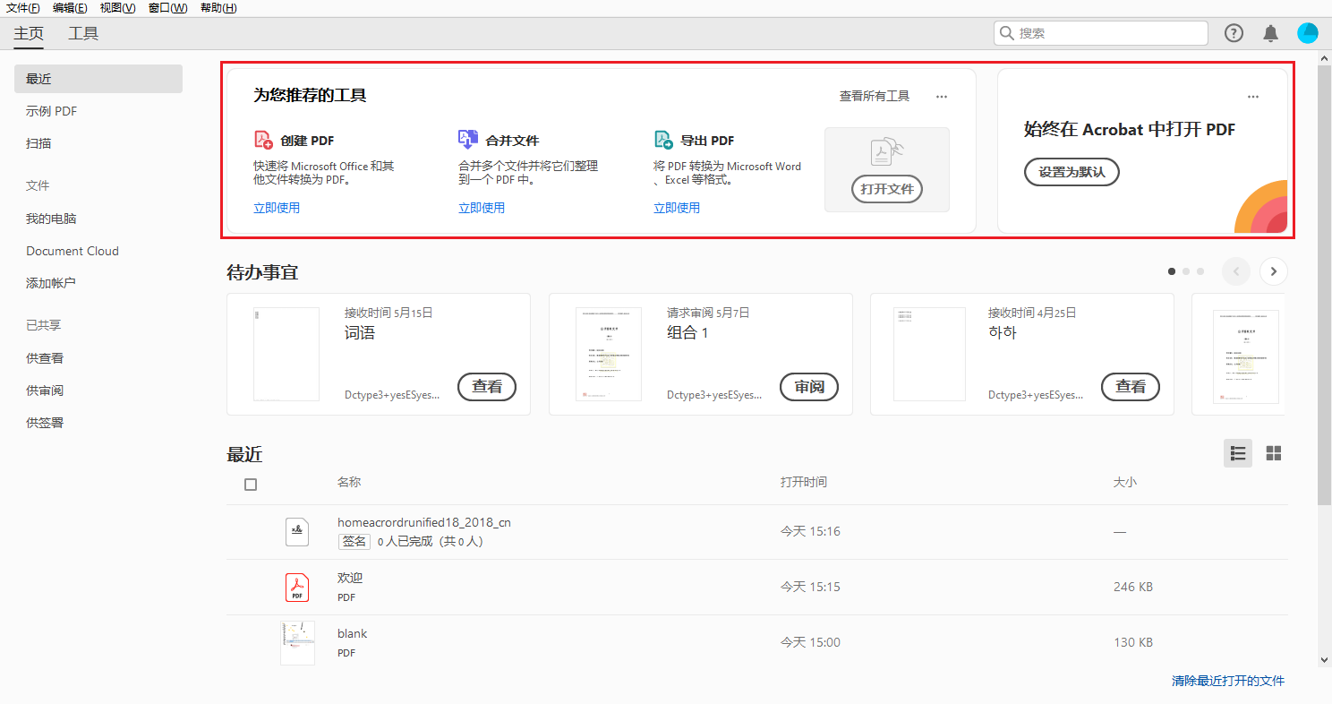Show previous to-do cards with left arrow
Screen dimensions: 1332x704
pyautogui.click(x=1236, y=270)
